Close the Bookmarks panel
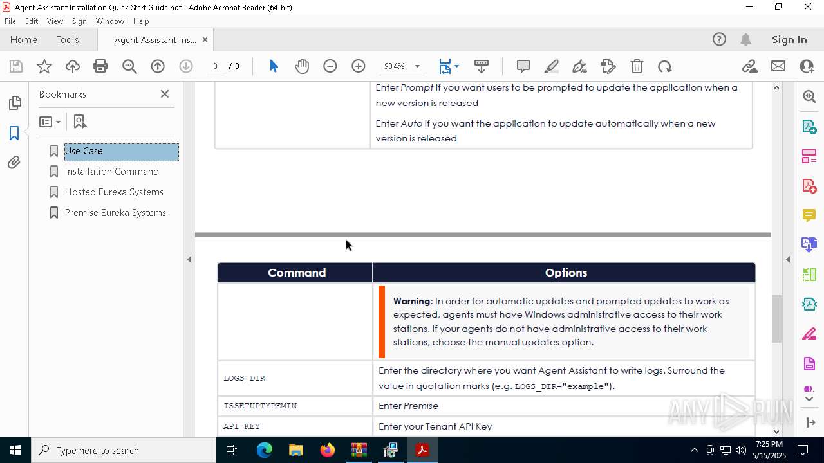The height and width of the screenshot is (463, 824). point(165,94)
